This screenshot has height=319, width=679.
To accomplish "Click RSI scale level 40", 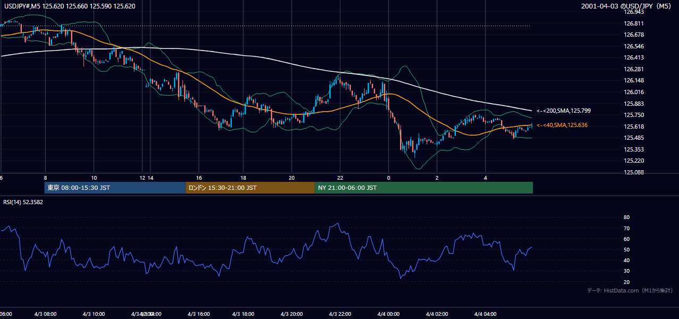I will (x=626, y=261).
